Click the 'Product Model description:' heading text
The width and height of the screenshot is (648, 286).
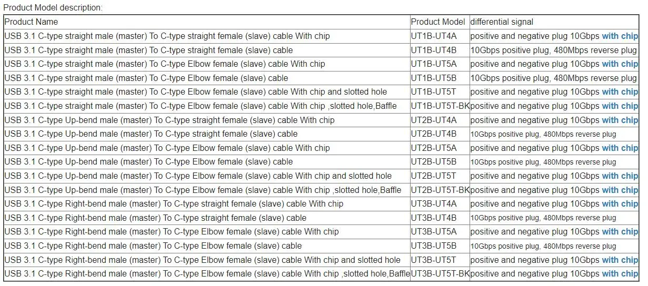point(53,8)
